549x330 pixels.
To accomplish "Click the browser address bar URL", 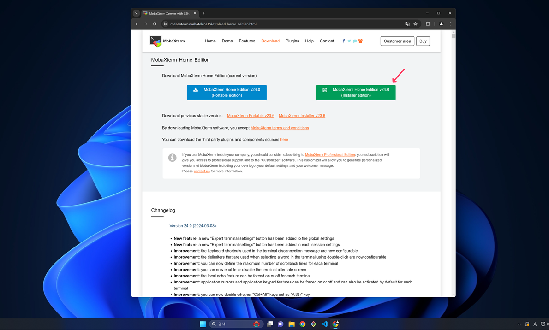I will 213,24.
